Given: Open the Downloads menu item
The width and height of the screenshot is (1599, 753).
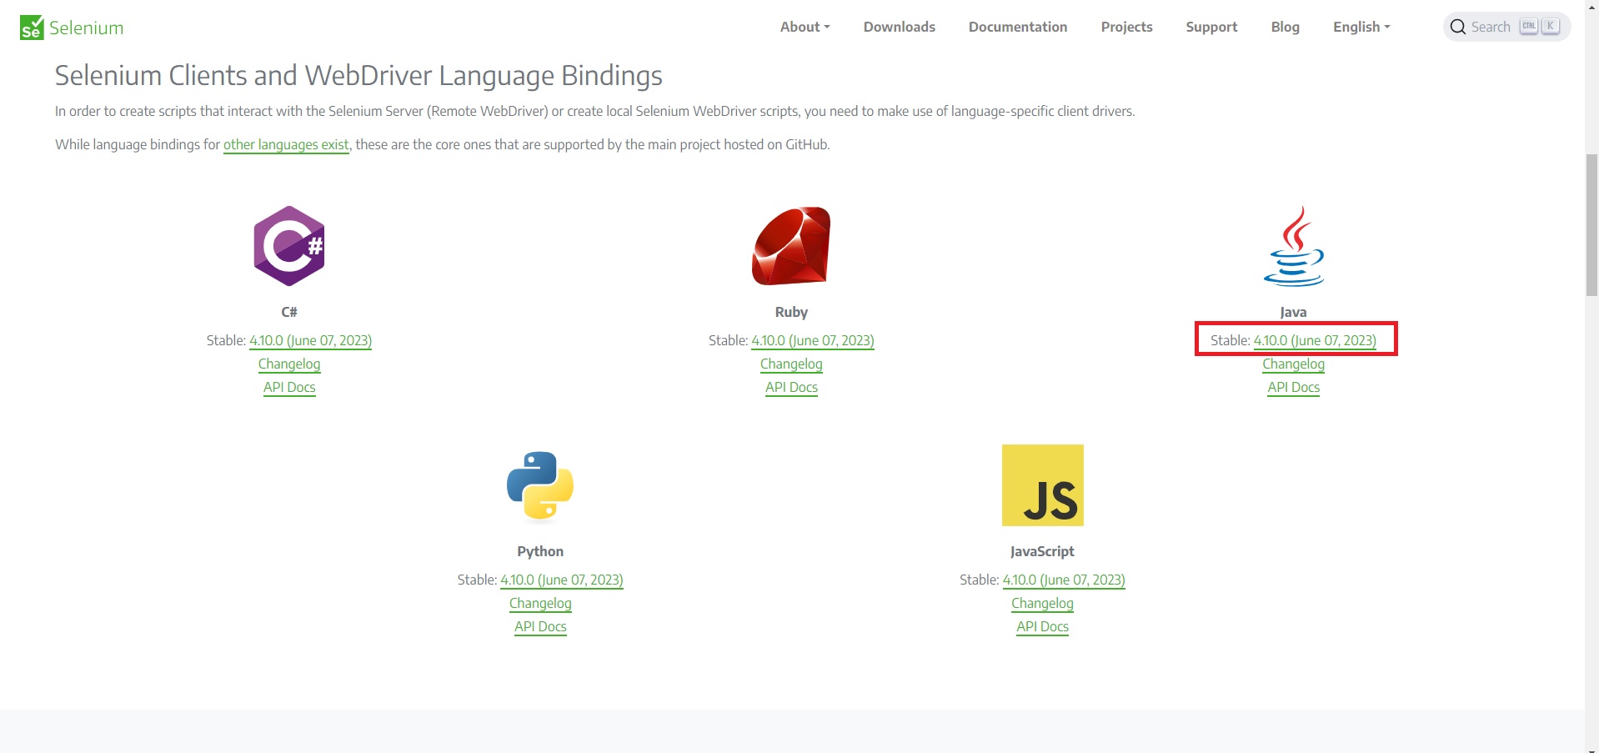Looking at the screenshot, I should [899, 26].
